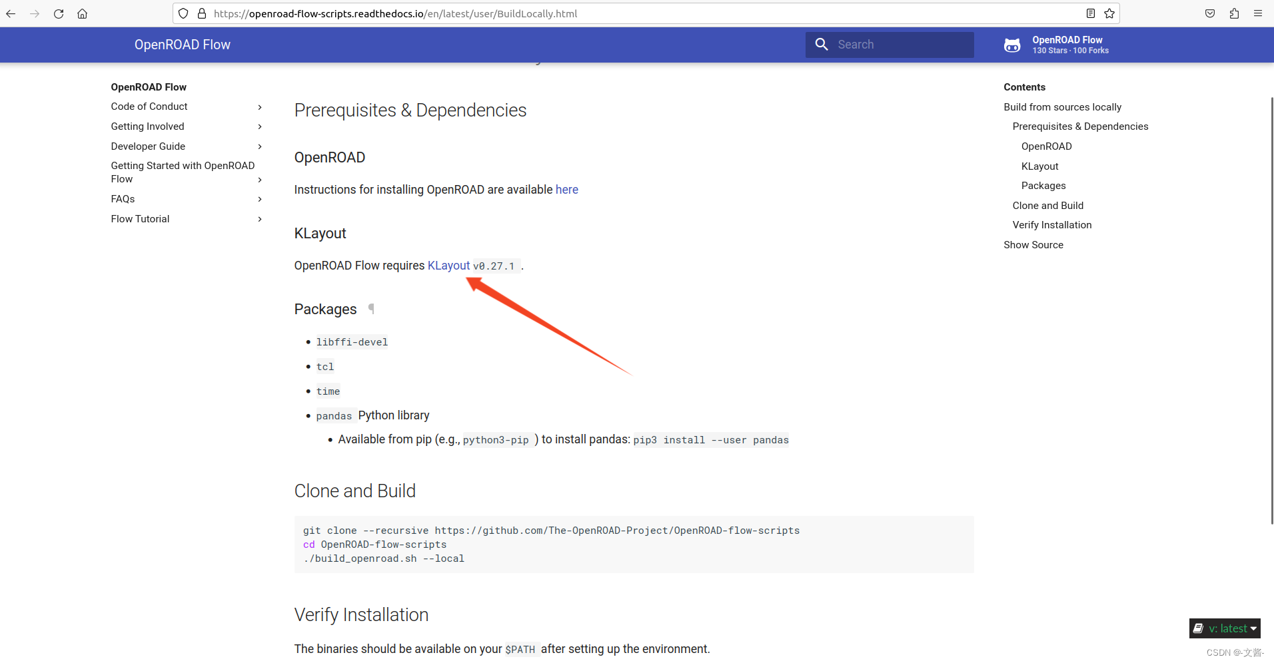
Task: Expand the Code of Conduct section
Action: 260,107
